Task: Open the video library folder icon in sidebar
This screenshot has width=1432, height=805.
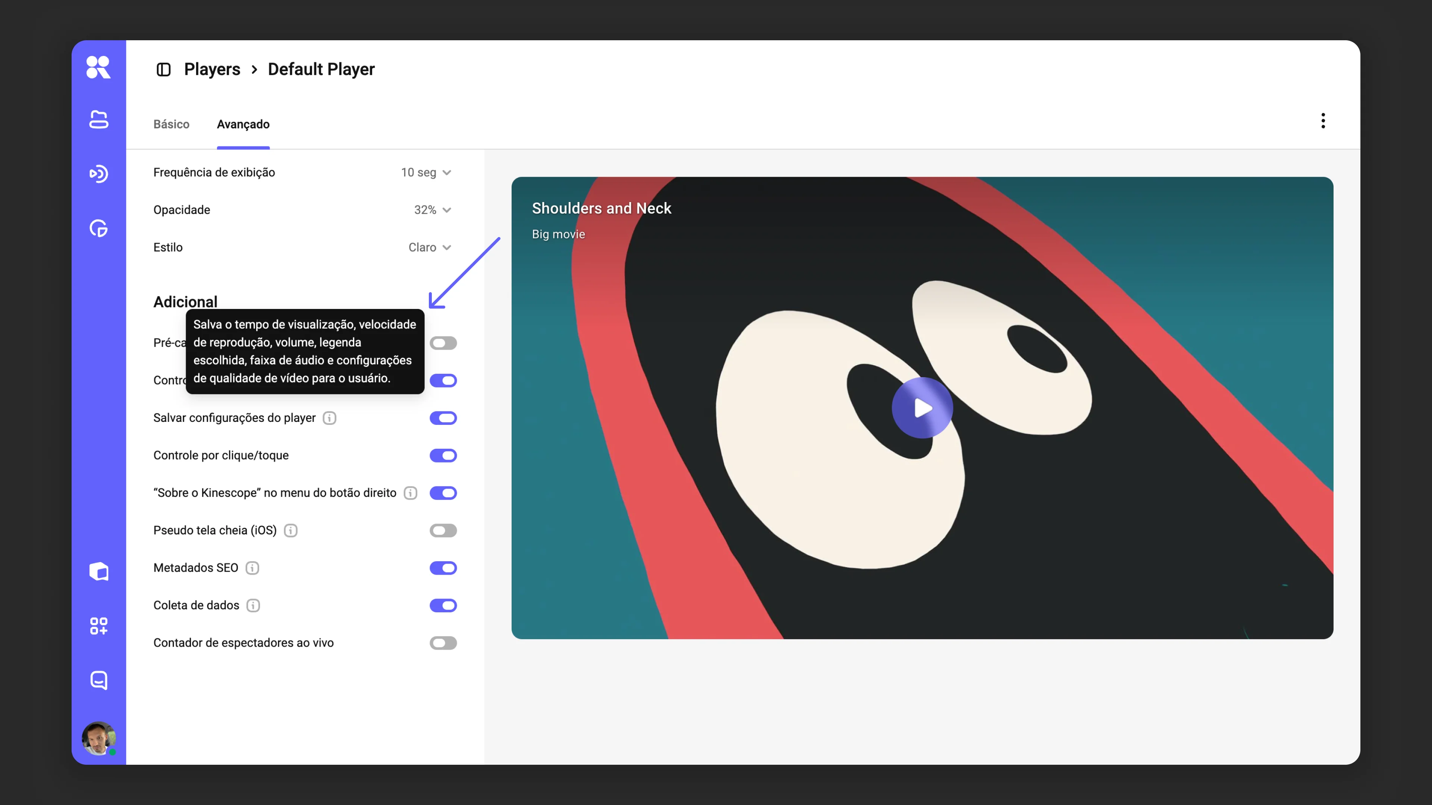Action: point(98,119)
